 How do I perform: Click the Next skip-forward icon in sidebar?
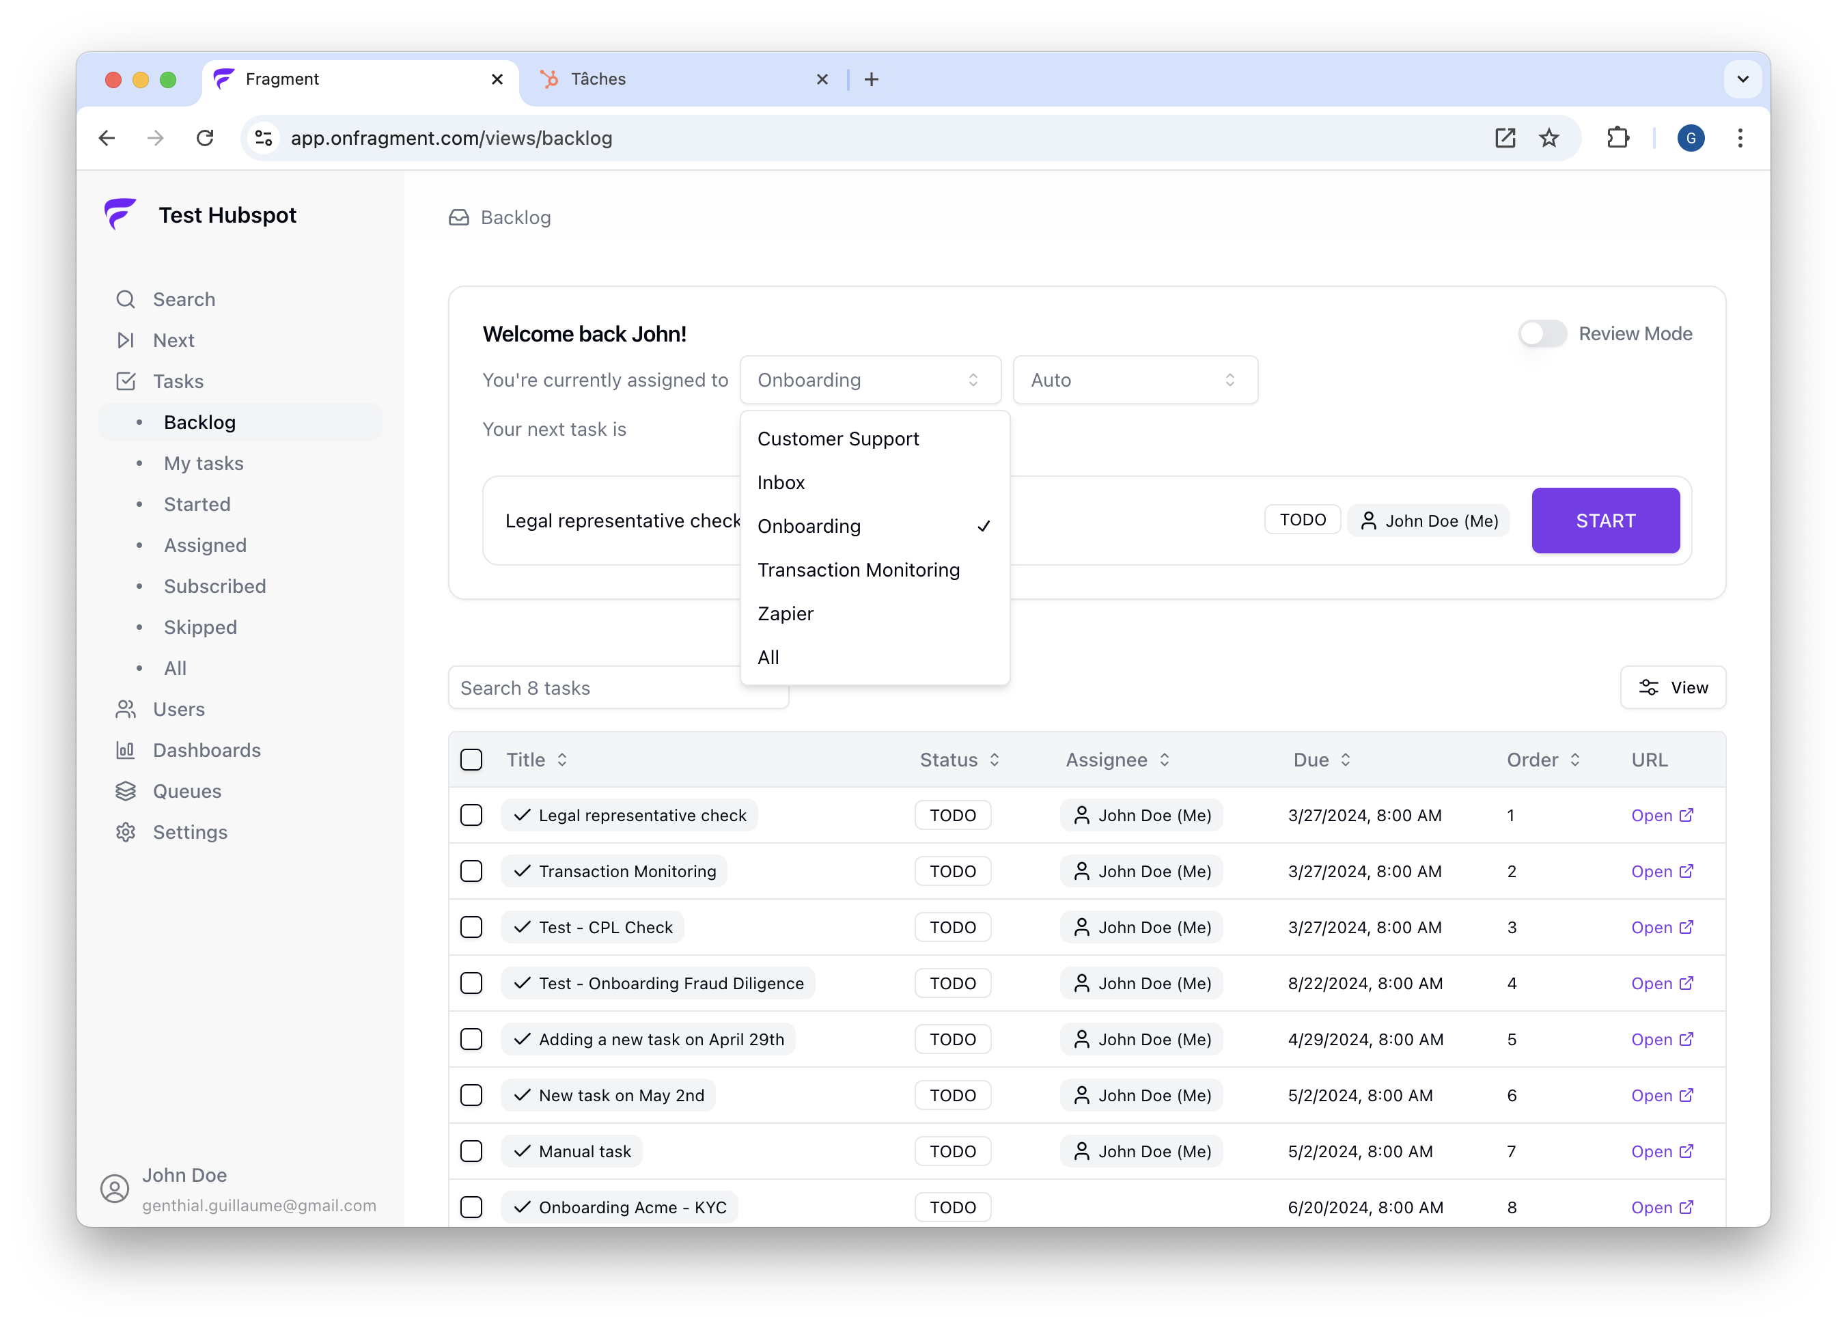[x=126, y=340]
